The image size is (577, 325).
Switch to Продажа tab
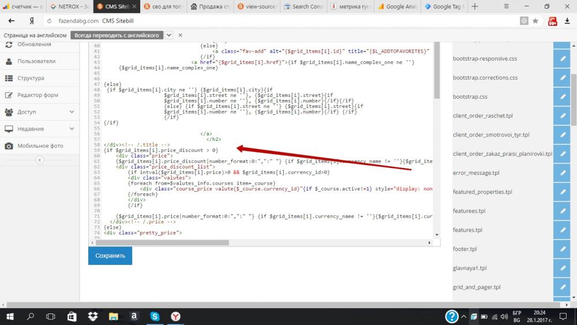tap(211, 6)
